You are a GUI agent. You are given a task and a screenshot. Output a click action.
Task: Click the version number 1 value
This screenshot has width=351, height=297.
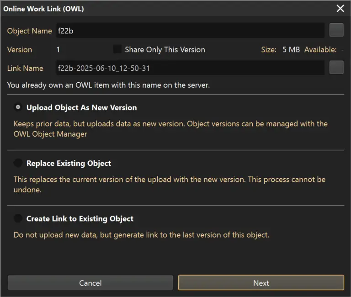tap(58, 49)
